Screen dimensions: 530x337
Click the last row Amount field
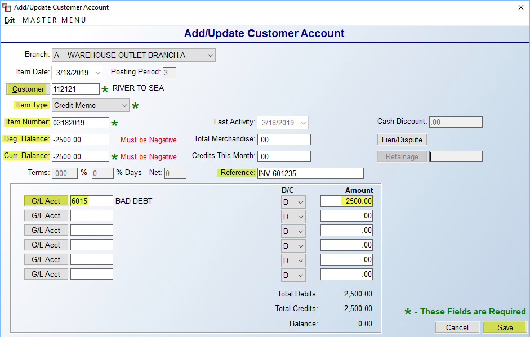click(346, 274)
